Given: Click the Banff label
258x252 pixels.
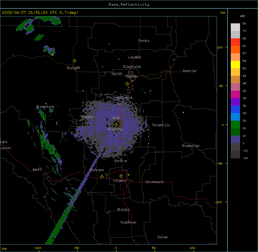Looking at the screenshot, I should coord(37,170).
